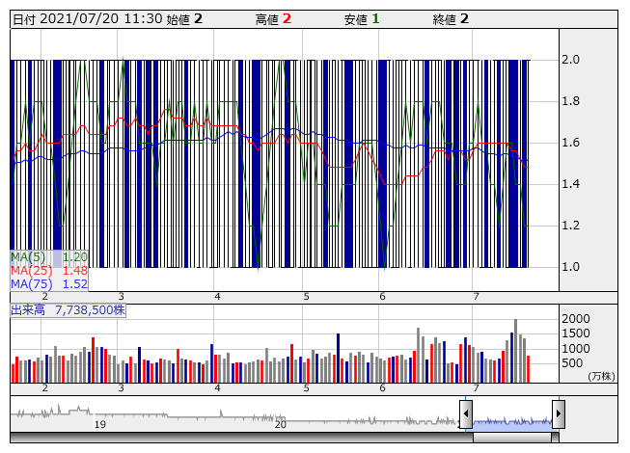
Task: Click the scrollbar thumb below the navigator
Action: coord(512,438)
